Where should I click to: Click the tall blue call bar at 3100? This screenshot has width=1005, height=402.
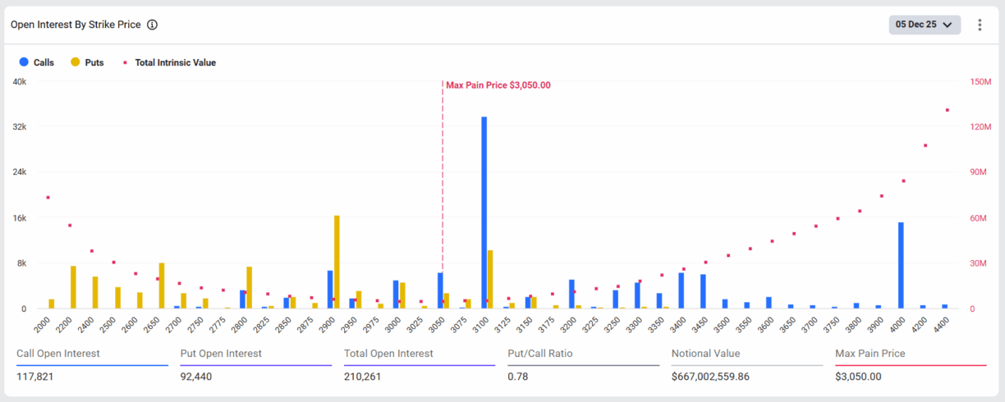pos(484,213)
